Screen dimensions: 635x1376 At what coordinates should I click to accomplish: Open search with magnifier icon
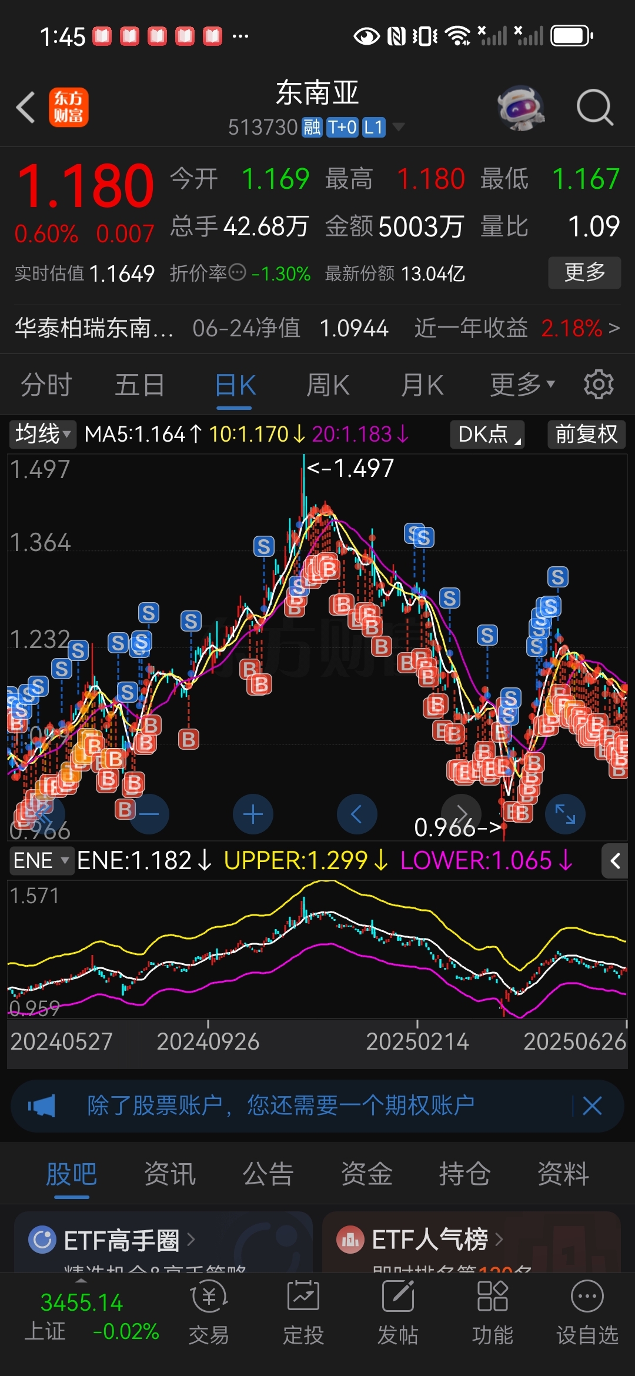tap(594, 108)
